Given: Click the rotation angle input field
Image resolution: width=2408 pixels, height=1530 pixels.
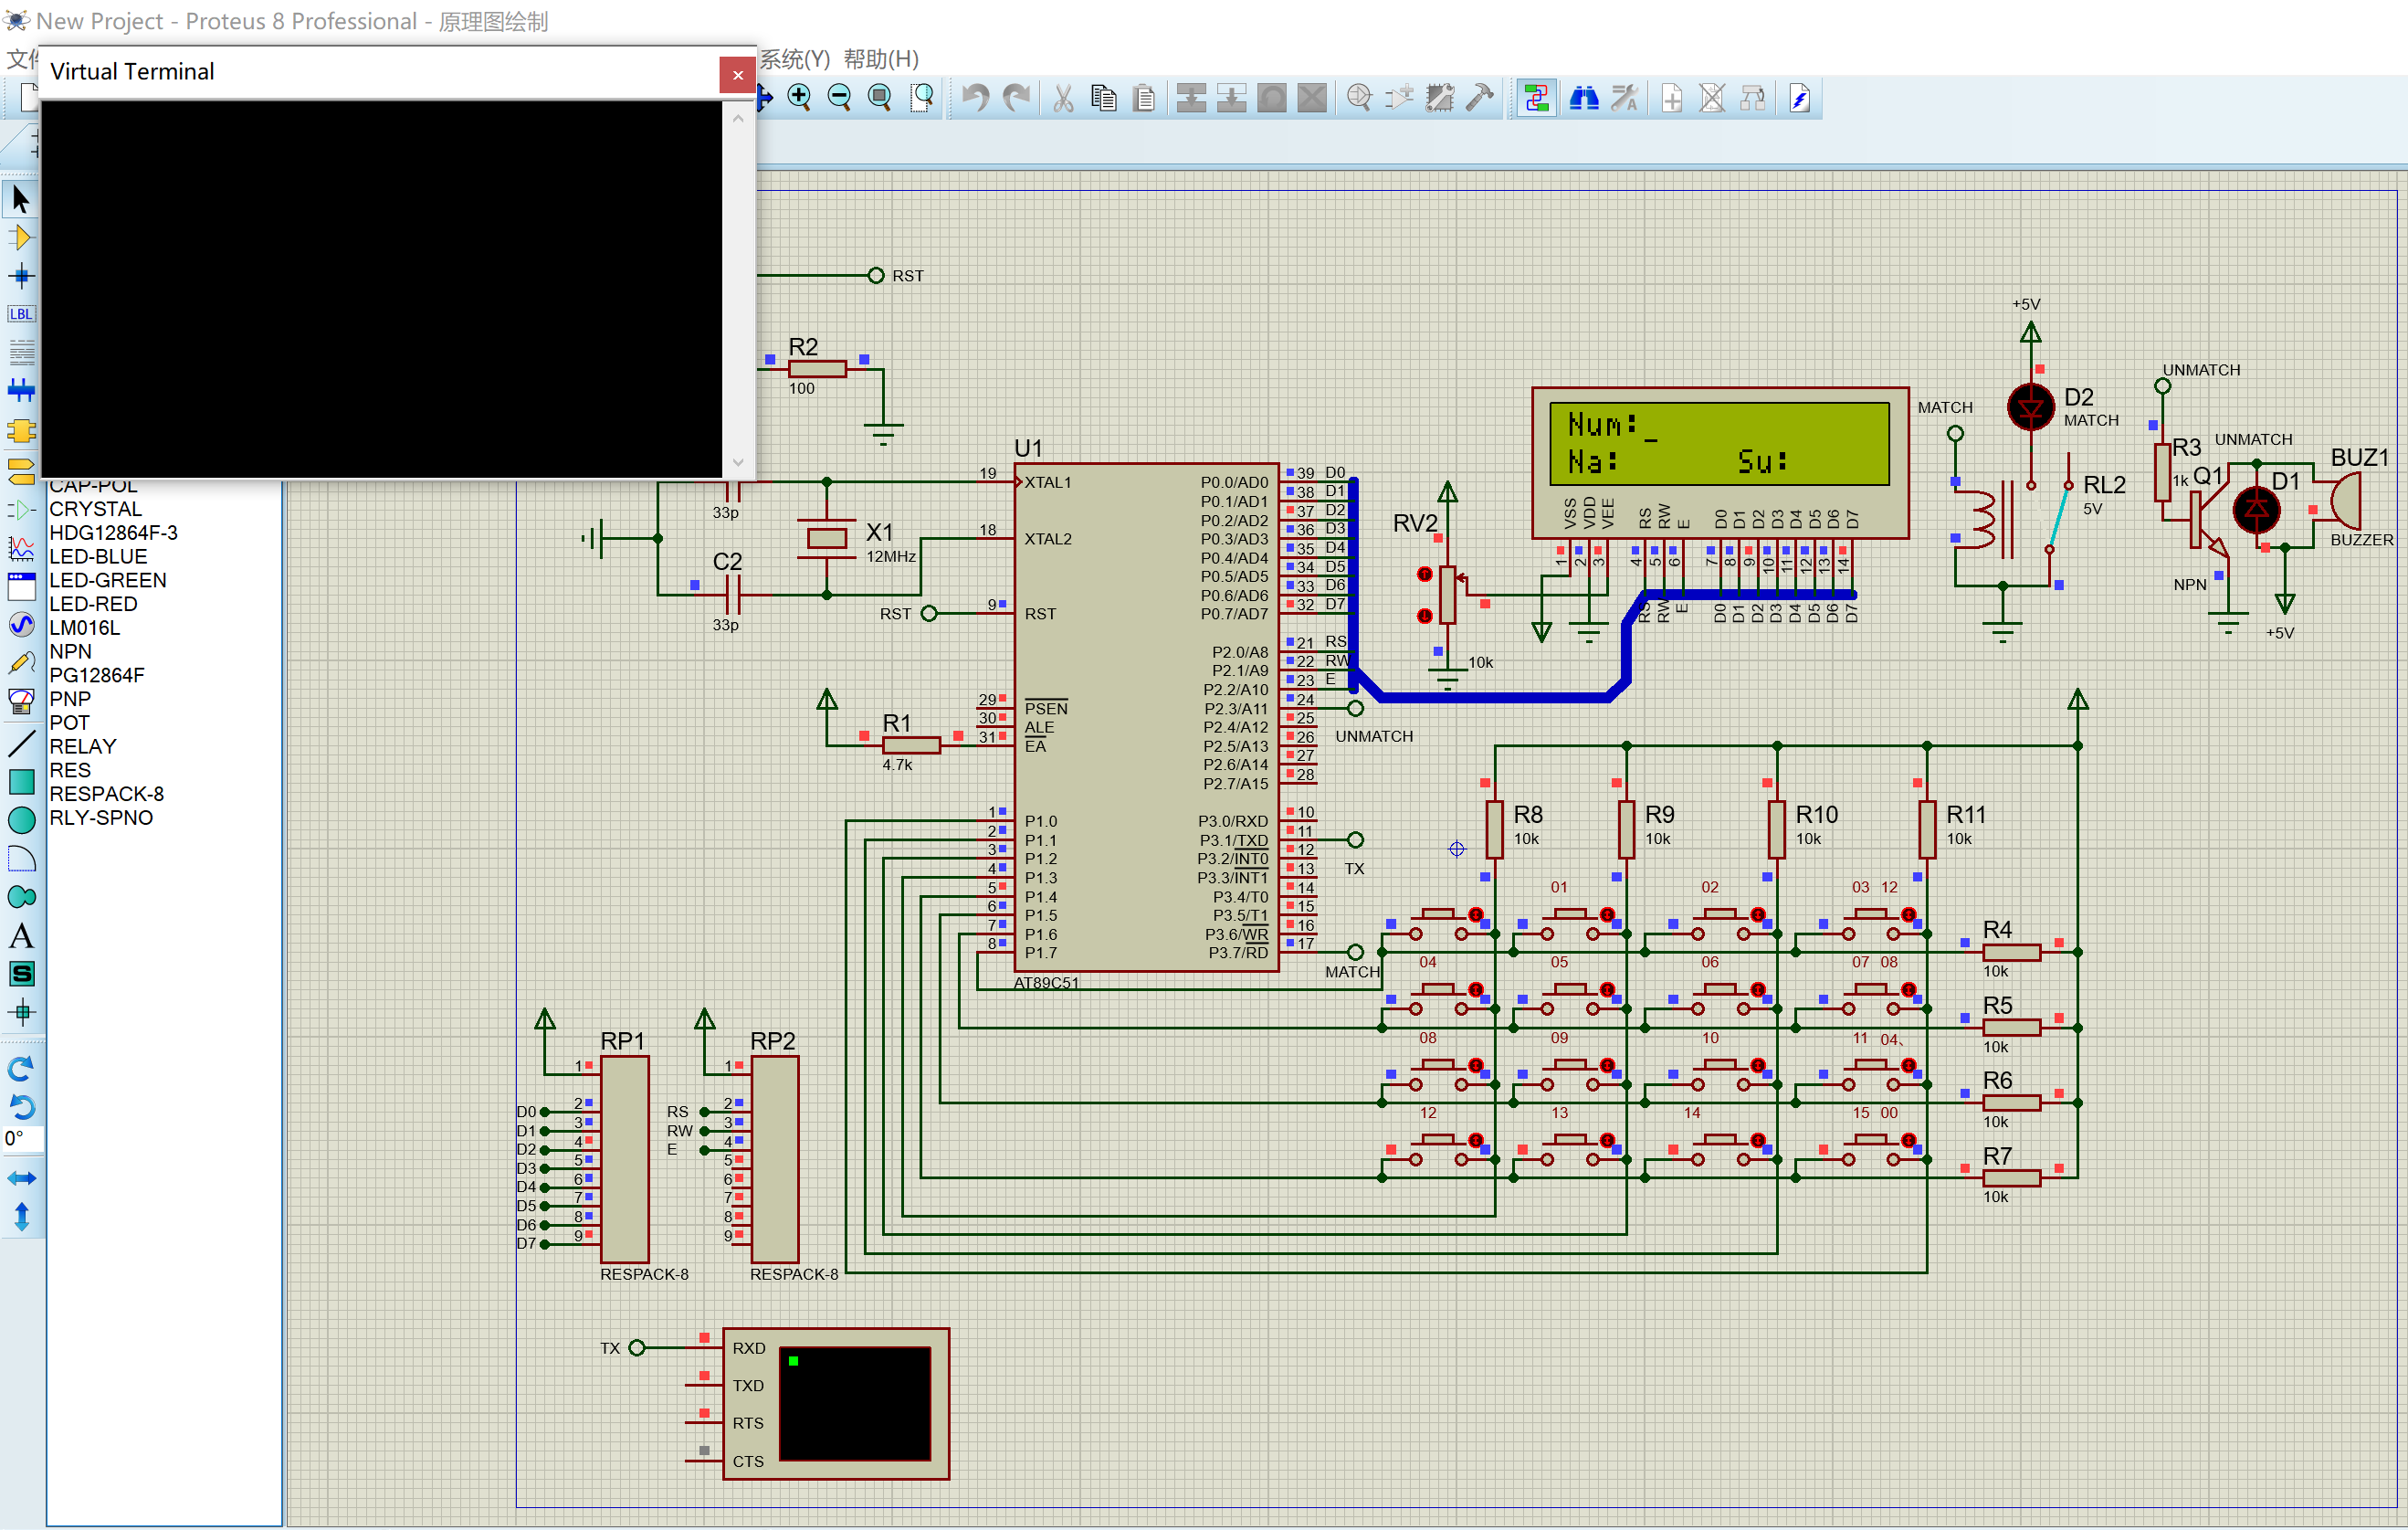Looking at the screenshot, I should [24, 1138].
